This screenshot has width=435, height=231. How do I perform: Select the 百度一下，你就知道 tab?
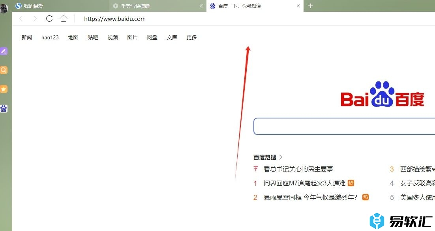[x=255, y=6]
